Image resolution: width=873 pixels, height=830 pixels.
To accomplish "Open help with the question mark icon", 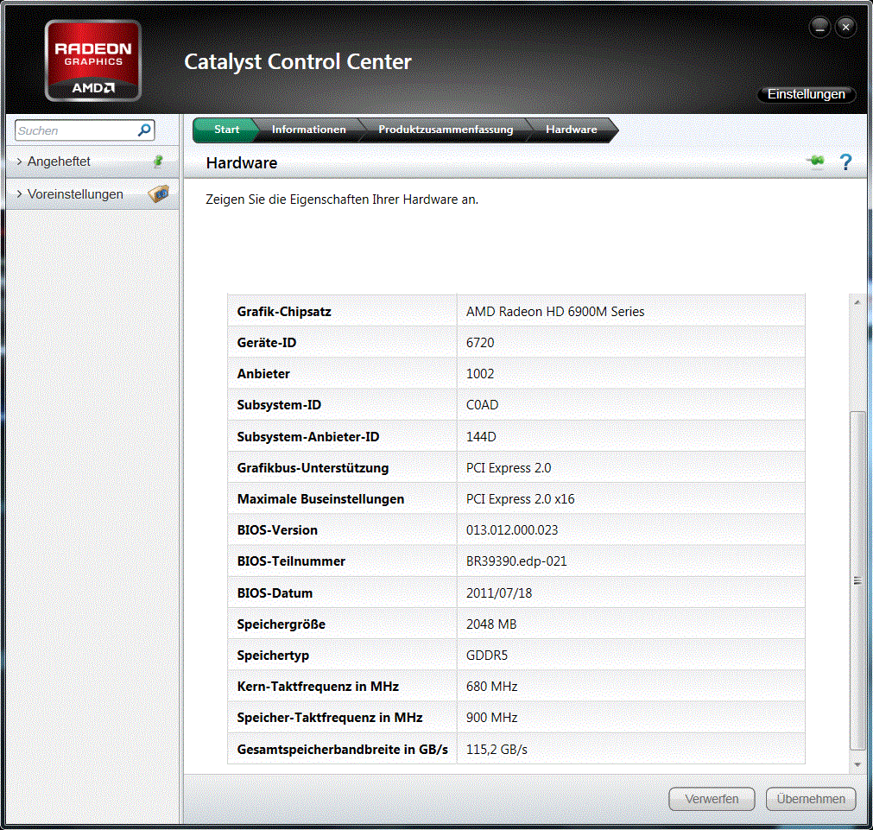I will pyautogui.click(x=845, y=162).
